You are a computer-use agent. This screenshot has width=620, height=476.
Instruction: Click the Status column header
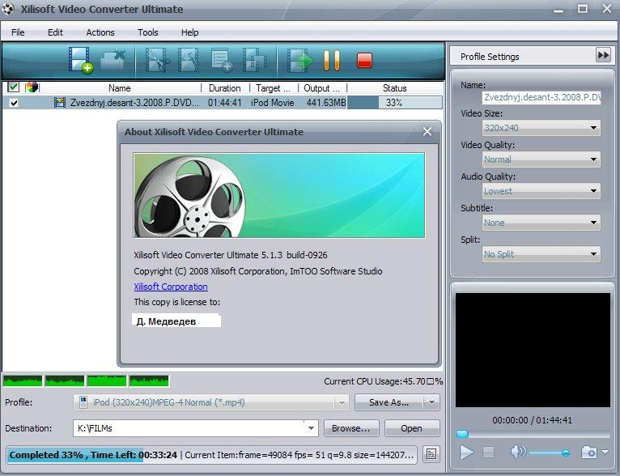[395, 87]
